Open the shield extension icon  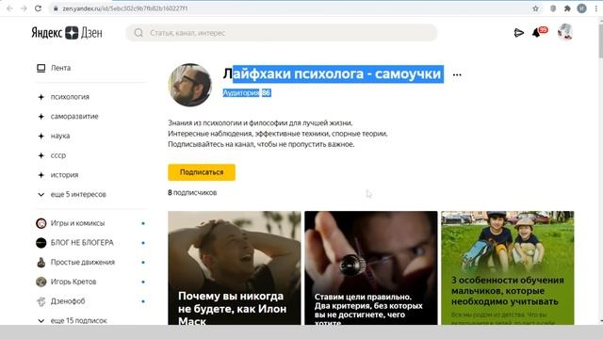pos(553,8)
